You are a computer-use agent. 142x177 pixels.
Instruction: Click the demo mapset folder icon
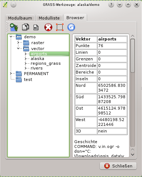point(19,37)
